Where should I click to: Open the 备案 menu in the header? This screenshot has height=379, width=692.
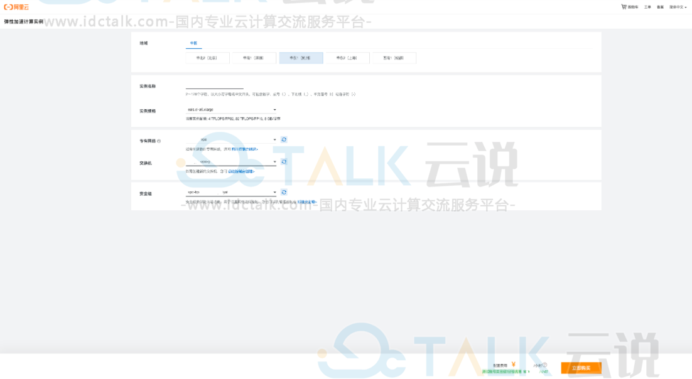pyautogui.click(x=660, y=7)
